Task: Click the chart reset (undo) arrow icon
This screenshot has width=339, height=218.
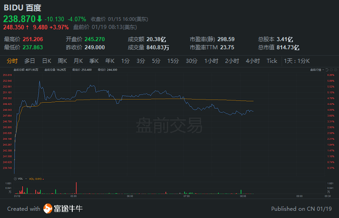Action: pyautogui.click(x=327, y=70)
